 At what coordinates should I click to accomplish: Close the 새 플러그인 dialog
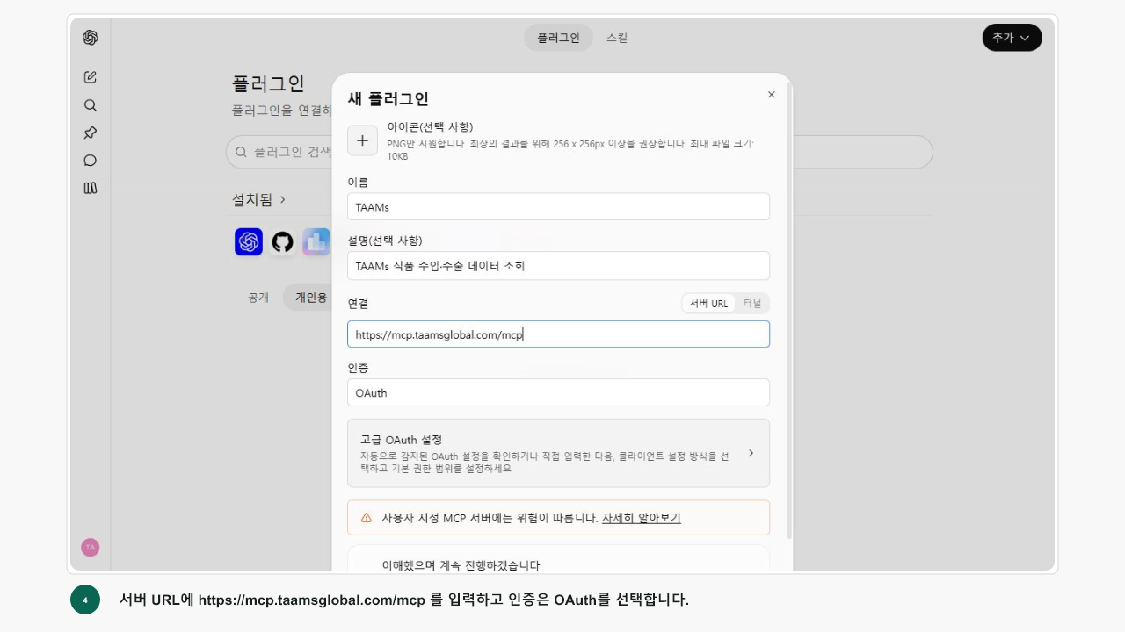[772, 95]
